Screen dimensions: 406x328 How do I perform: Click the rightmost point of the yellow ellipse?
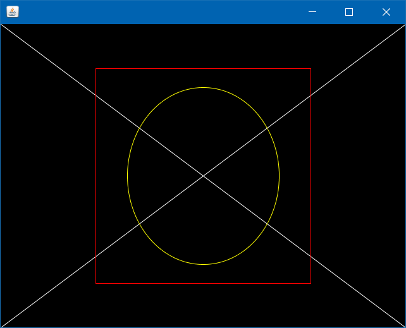click(279, 176)
